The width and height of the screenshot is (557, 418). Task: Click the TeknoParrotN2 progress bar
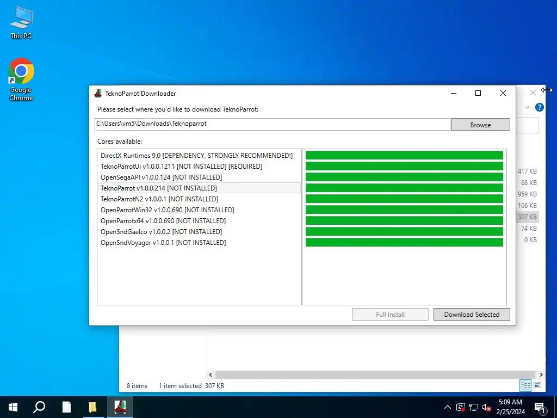pos(404,199)
